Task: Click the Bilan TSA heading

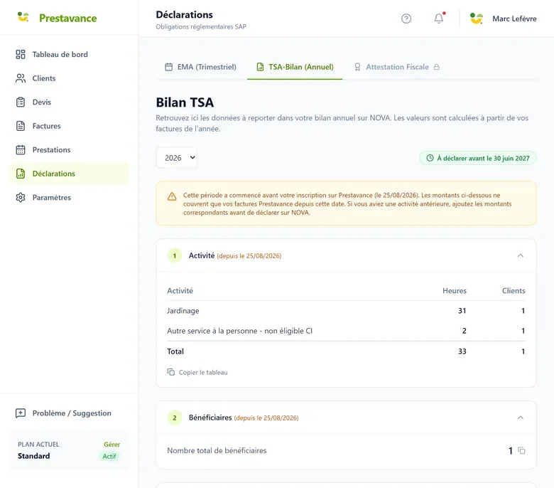Action: 185,102
